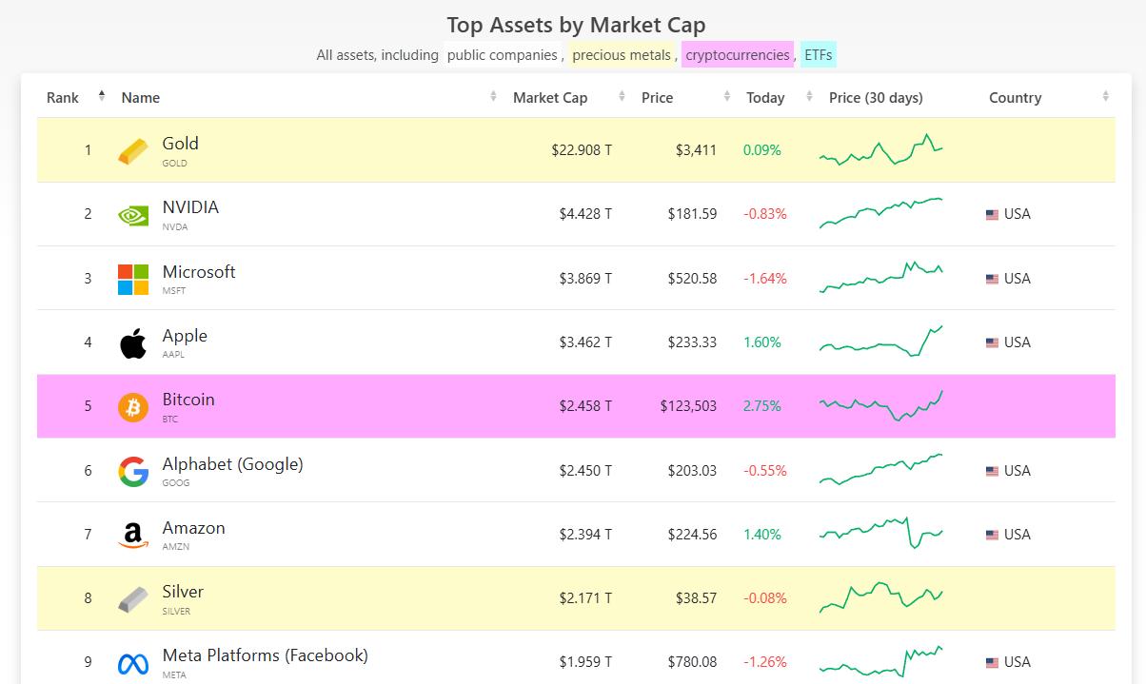The width and height of the screenshot is (1146, 684).
Task: Sort table by Today column
Action: coord(765,97)
